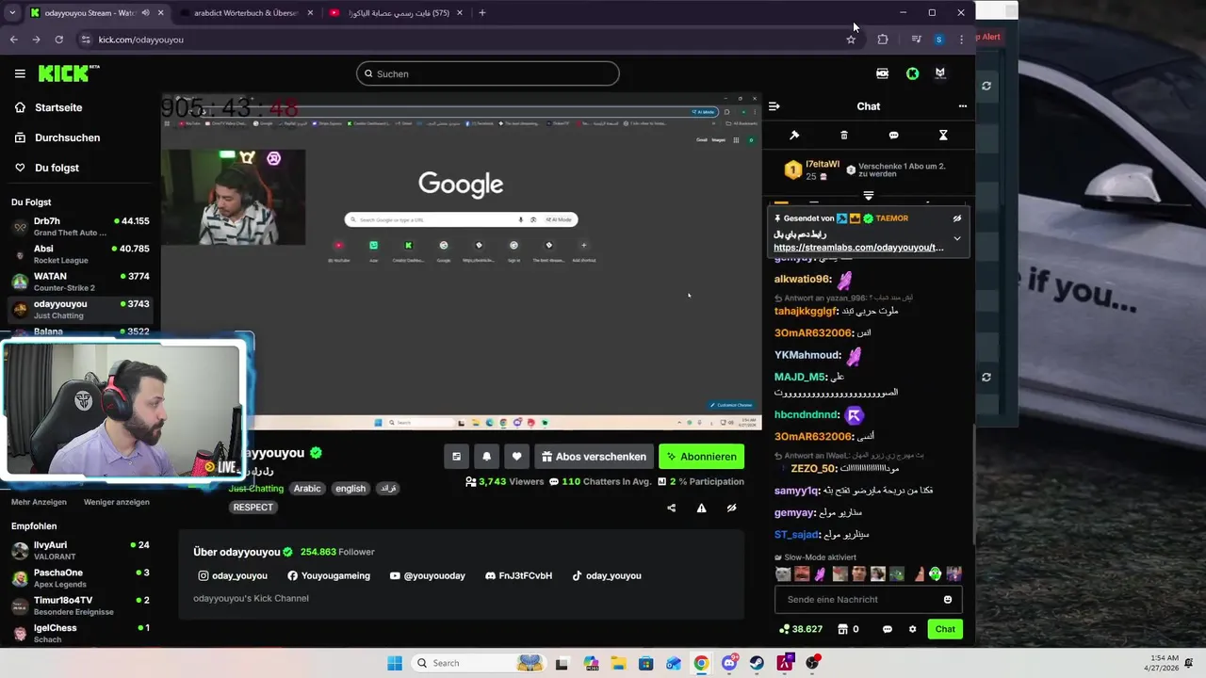Open browser extensions puzzle icon
The height and width of the screenshot is (678, 1206).
(x=883, y=40)
